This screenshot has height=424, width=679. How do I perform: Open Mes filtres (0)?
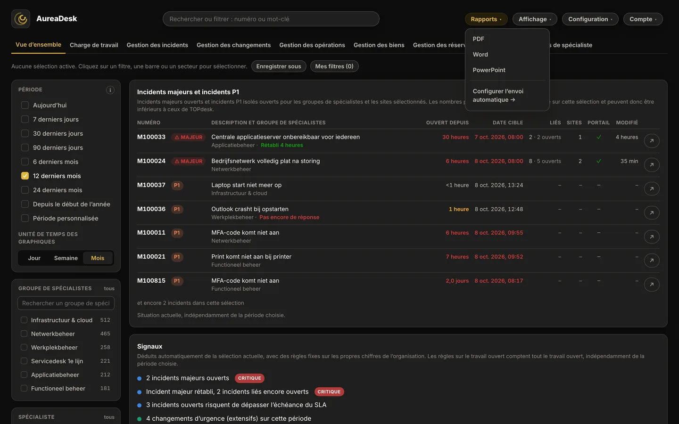point(334,66)
